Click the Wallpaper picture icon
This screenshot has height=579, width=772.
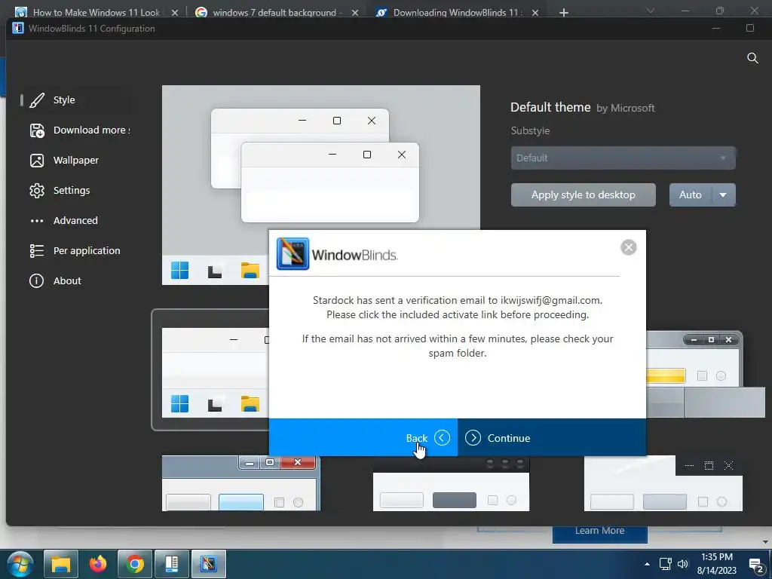pos(37,161)
